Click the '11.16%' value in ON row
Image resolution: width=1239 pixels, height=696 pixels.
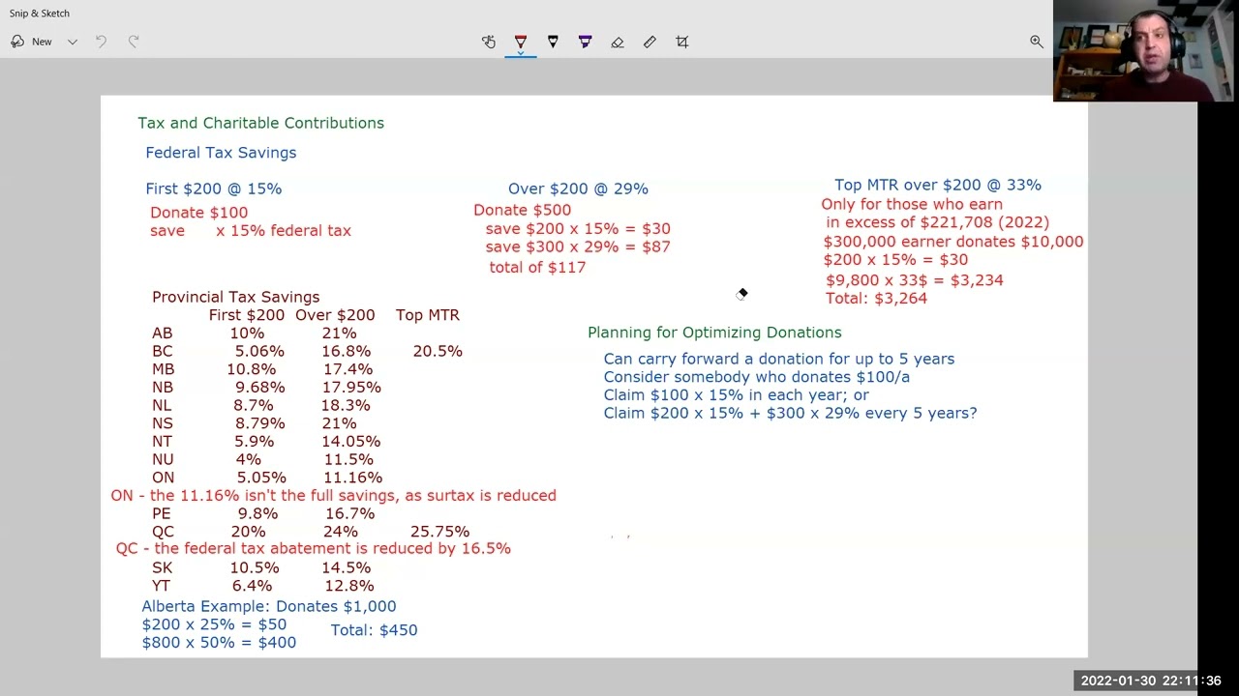[x=352, y=478]
